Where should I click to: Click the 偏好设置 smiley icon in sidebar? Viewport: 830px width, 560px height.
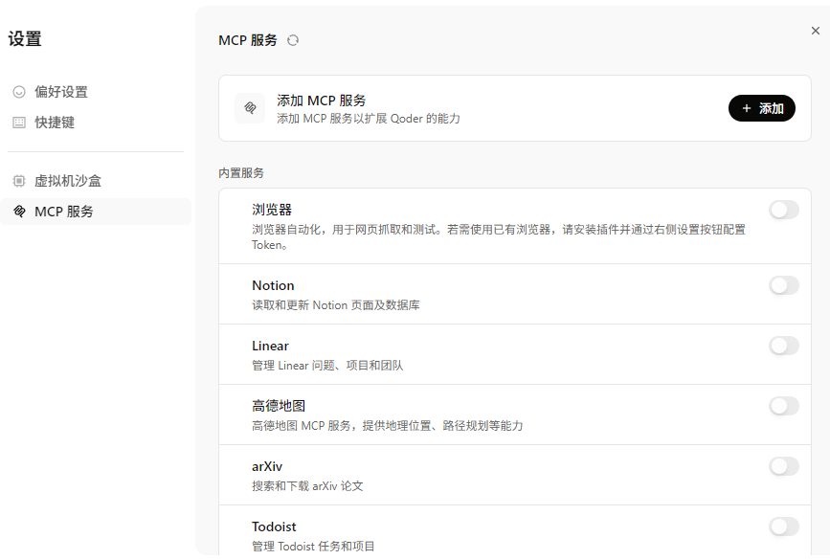[x=19, y=92]
